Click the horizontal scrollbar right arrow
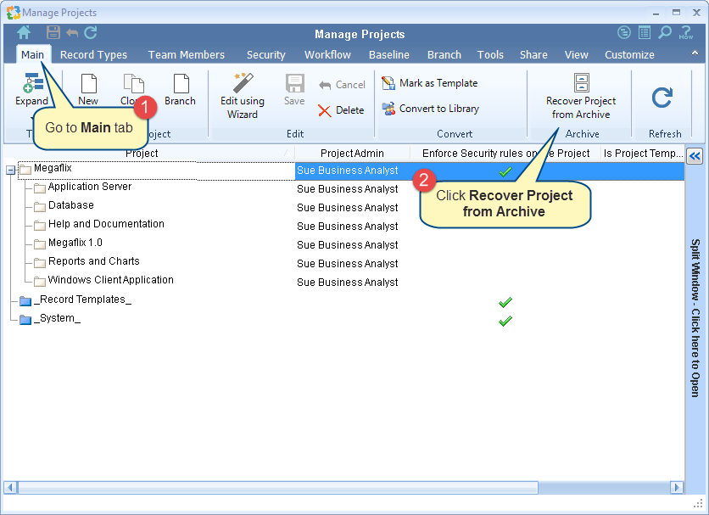The height and width of the screenshot is (515, 709). click(x=677, y=487)
